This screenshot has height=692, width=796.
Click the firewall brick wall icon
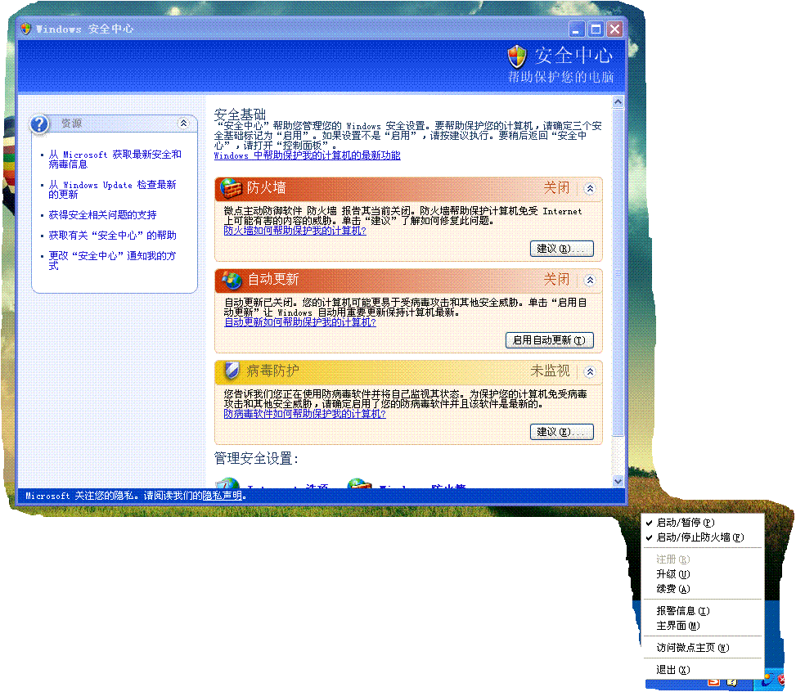[231, 188]
